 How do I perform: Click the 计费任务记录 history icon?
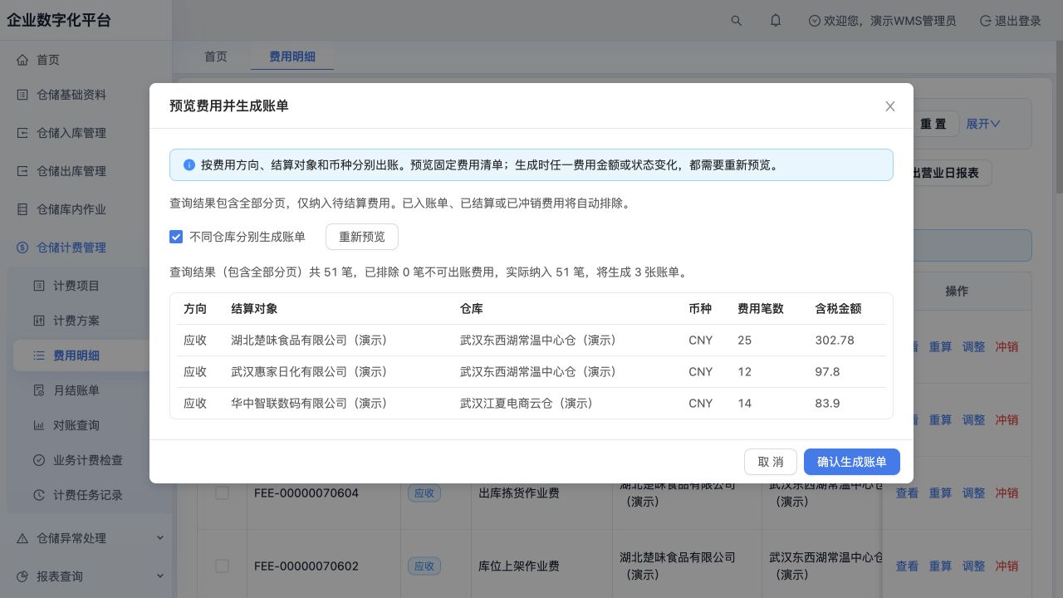click(39, 495)
